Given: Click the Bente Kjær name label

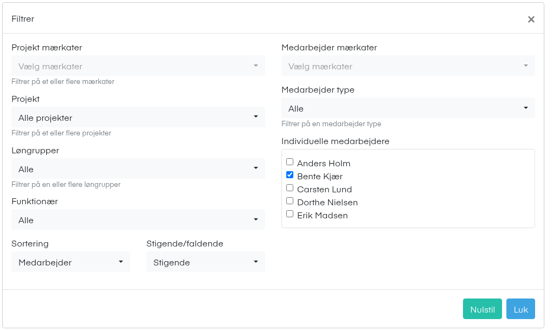Looking at the screenshot, I should (320, 177).
